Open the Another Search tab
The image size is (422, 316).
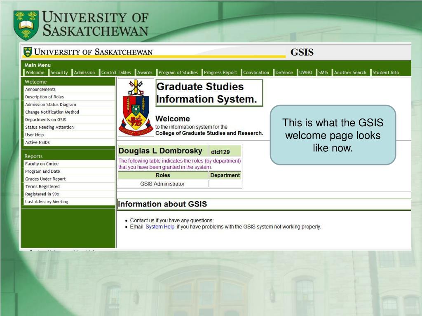pyautogui.click(x=350, y=72)
